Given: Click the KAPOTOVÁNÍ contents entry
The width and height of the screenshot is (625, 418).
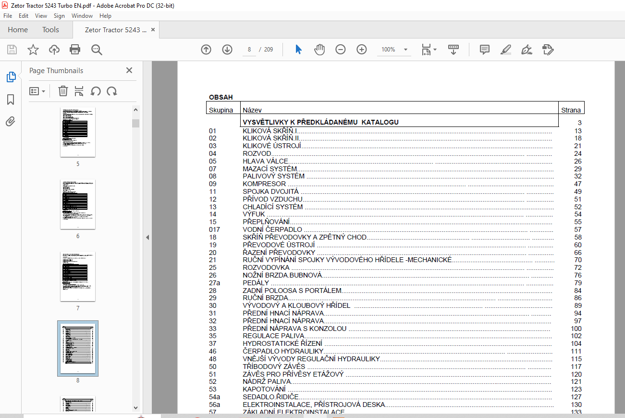Looking at the screenshot, I should 264,389.
